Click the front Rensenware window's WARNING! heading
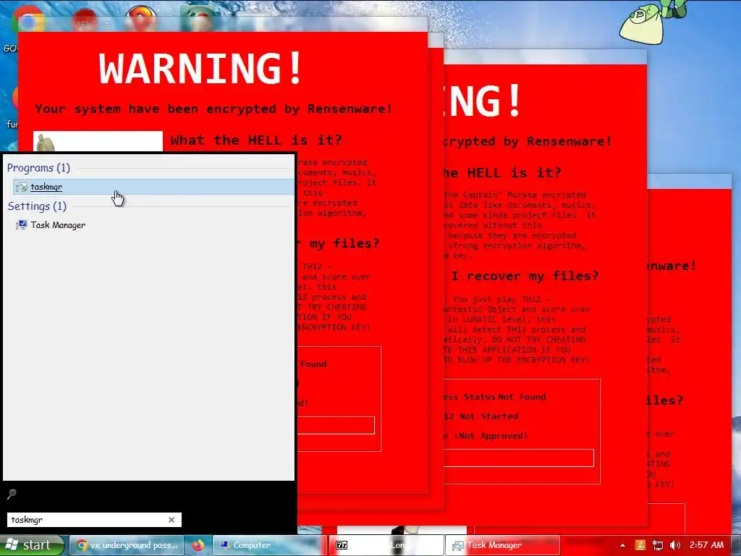This screenshot has height=556, width=741. click(x=200, y=67)
